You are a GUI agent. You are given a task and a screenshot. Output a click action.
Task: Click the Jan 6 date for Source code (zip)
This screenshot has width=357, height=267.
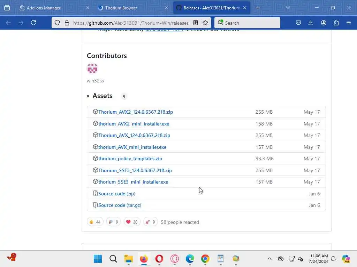pos(314,194)
